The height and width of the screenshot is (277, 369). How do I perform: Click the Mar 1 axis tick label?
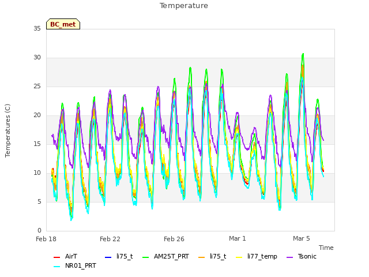tap(238, 238)
